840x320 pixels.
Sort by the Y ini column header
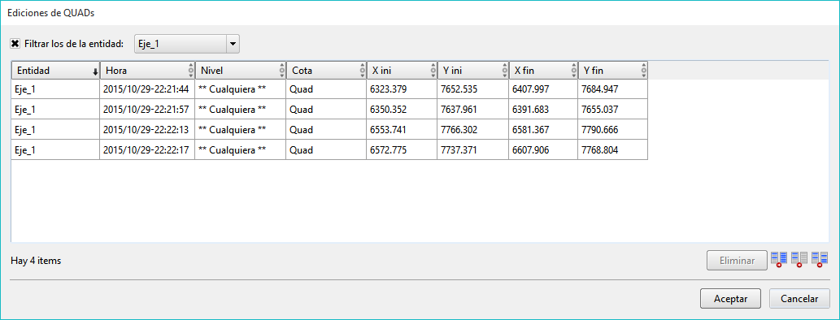[473, 70]
